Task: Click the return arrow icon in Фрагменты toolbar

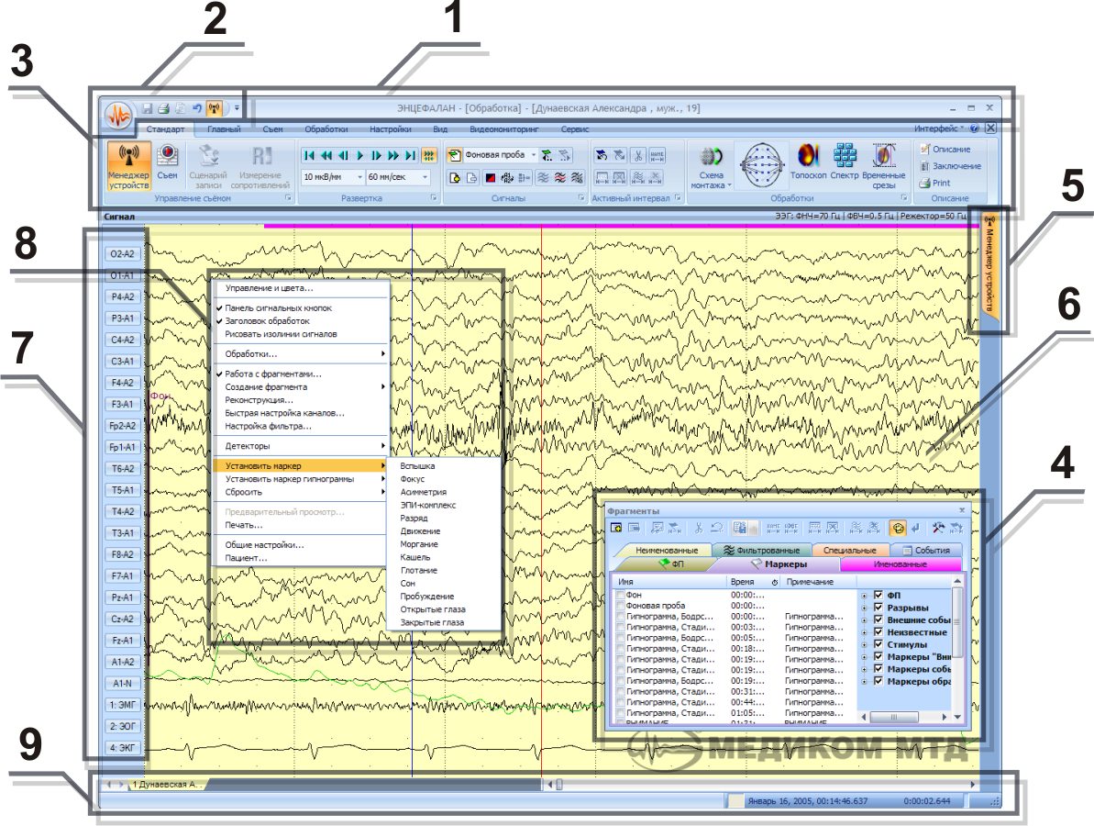Action: (915, 528)
